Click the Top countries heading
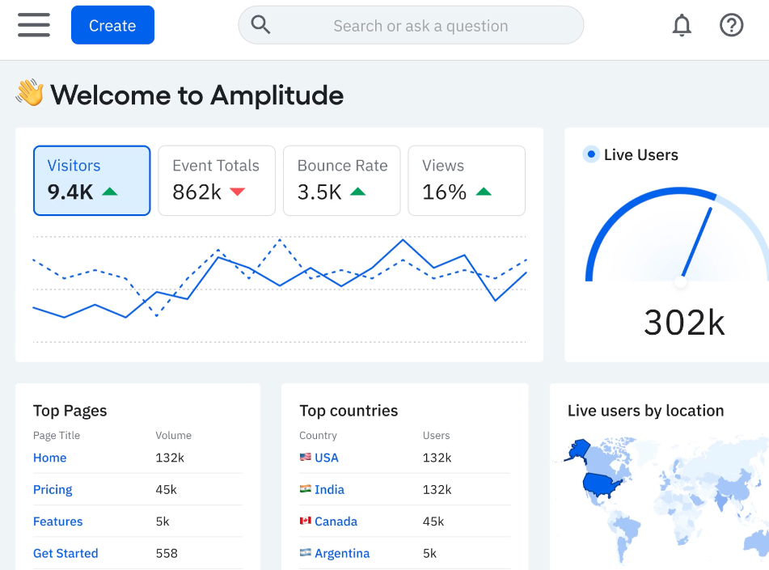The height and width of the screenshot is (570, 769). click(x=349, y=411)
